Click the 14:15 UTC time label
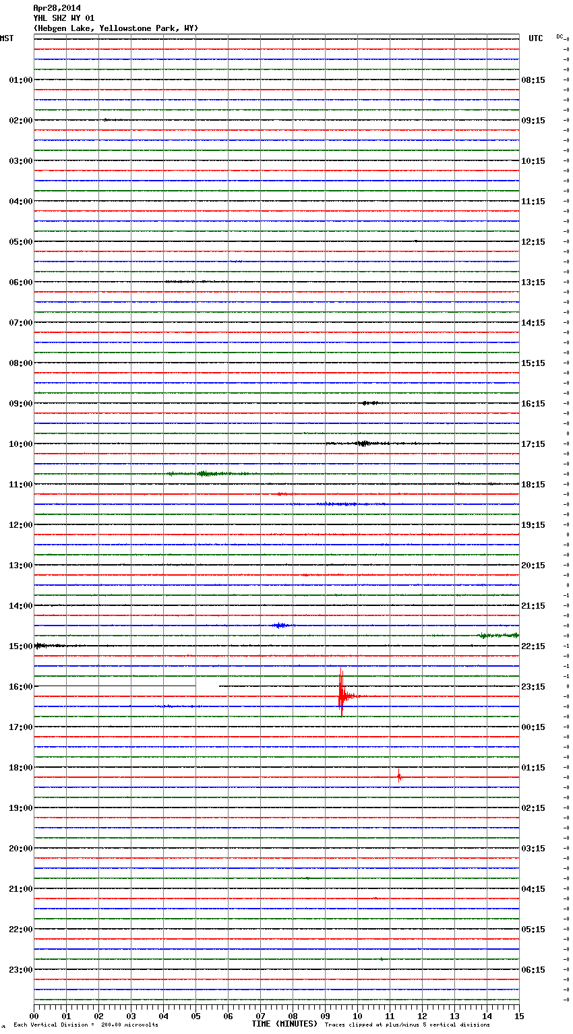This screenshot has width=573, height=1034. coord(533,323)
